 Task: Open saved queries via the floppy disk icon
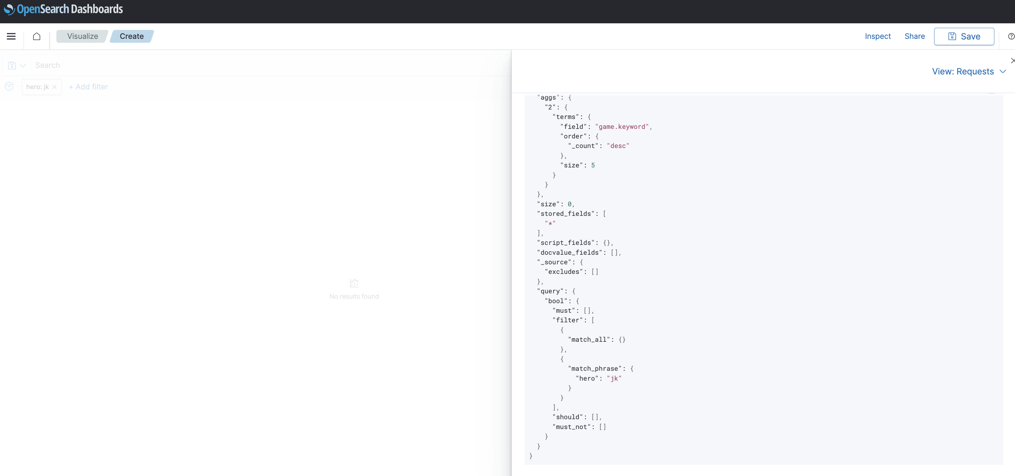click(x=12, y=65)
